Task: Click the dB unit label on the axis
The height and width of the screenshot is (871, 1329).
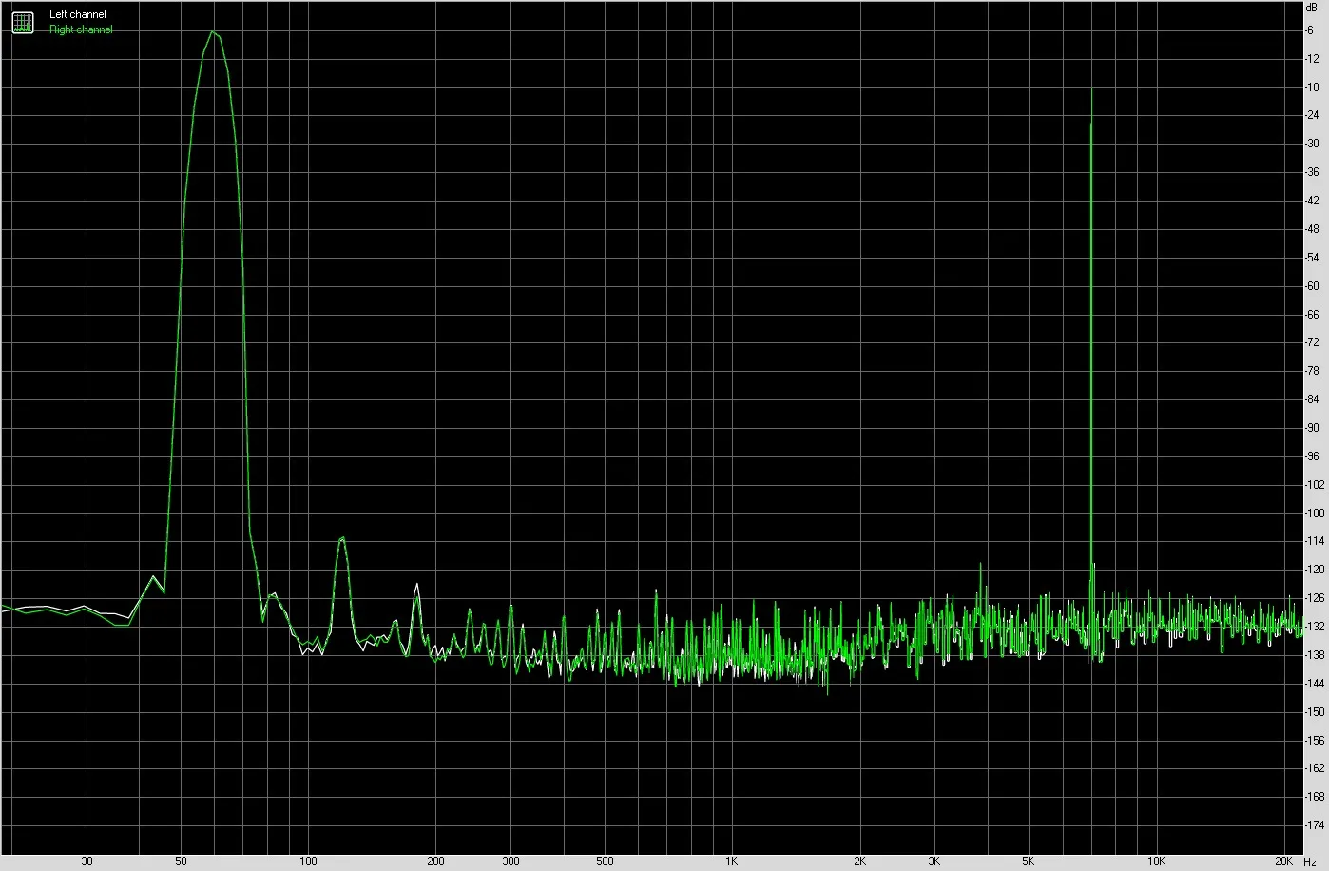Action: coord(1312,7)
